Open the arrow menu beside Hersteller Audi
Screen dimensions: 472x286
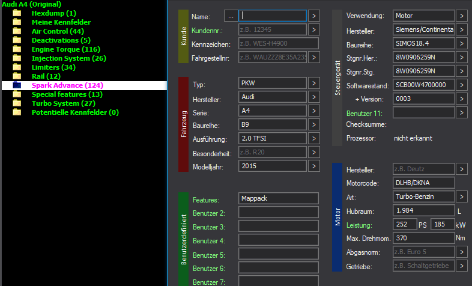[x=314, y=97]
